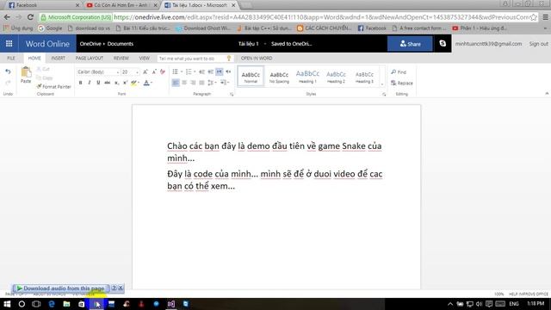This screenshot has width=551, height=310.
Task: Open the Documents breadcrumb link
Action: click(121, 44)
